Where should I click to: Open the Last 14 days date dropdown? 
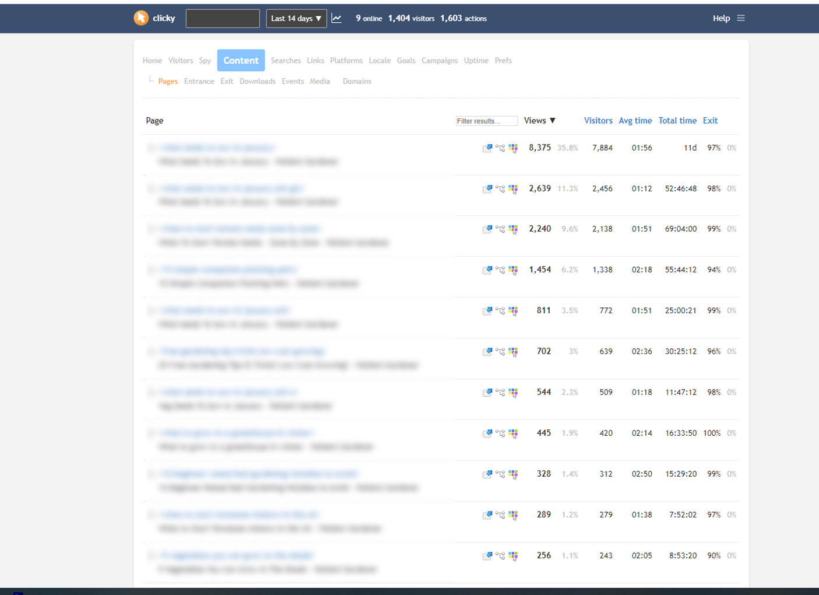pyautogui.click(x=296, y=18)
